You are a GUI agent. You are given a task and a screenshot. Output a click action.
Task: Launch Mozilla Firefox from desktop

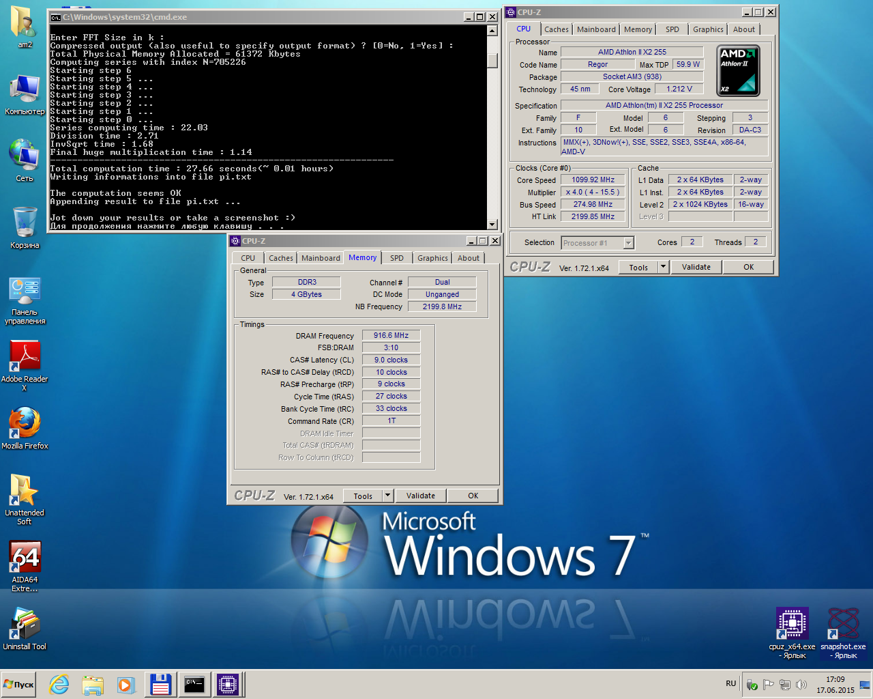coord(25,429)
